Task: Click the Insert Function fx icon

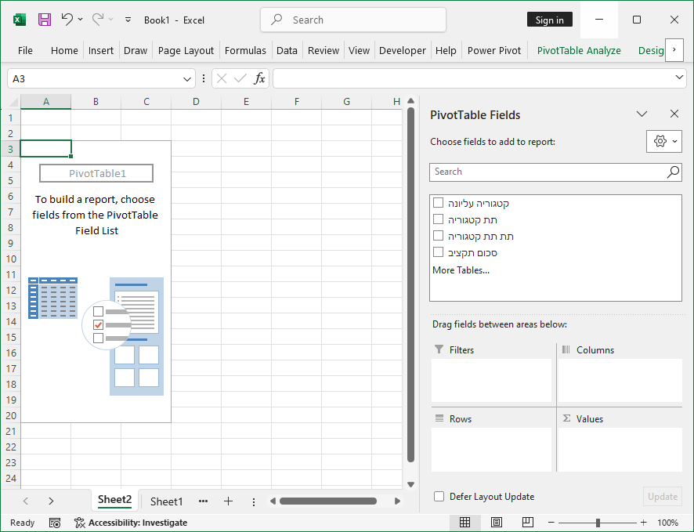Action: tap(259, 78)
